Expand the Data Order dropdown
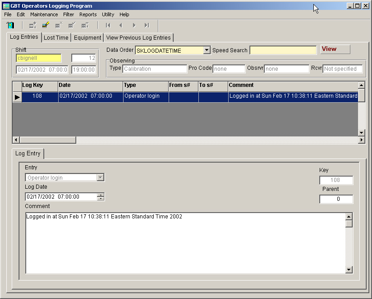This screenshot has width=372, height=299. click(x=207, y=50)
